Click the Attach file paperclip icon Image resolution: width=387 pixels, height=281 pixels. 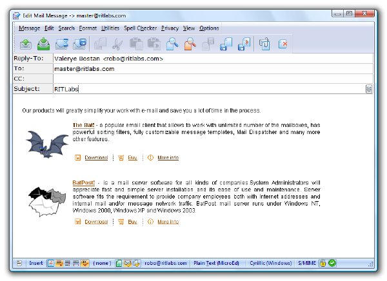tap(264, 44)
